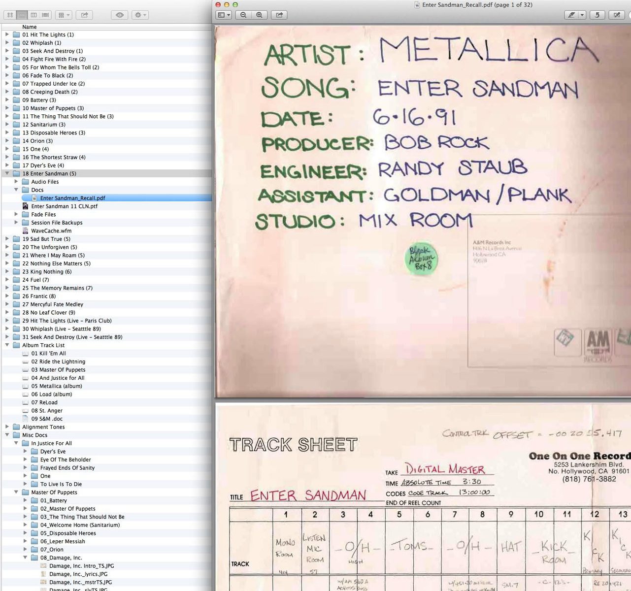Show the Preview edit toolbar
The image size is (631, 591).
click(x=616, y=15)
